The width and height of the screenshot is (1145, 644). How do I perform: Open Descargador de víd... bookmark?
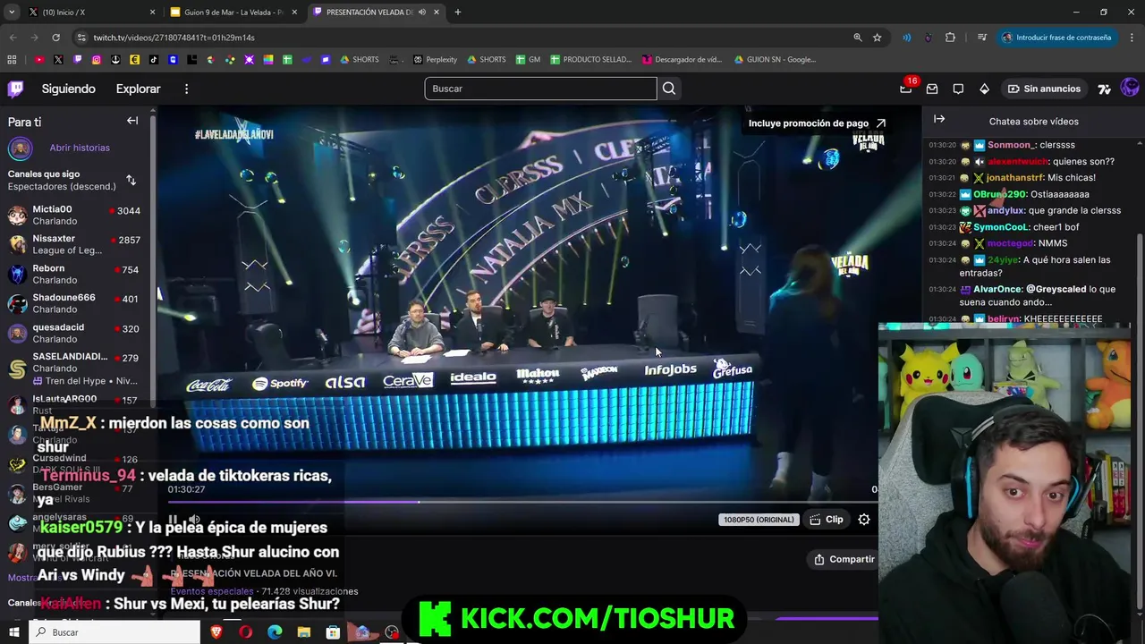point(682,59)
